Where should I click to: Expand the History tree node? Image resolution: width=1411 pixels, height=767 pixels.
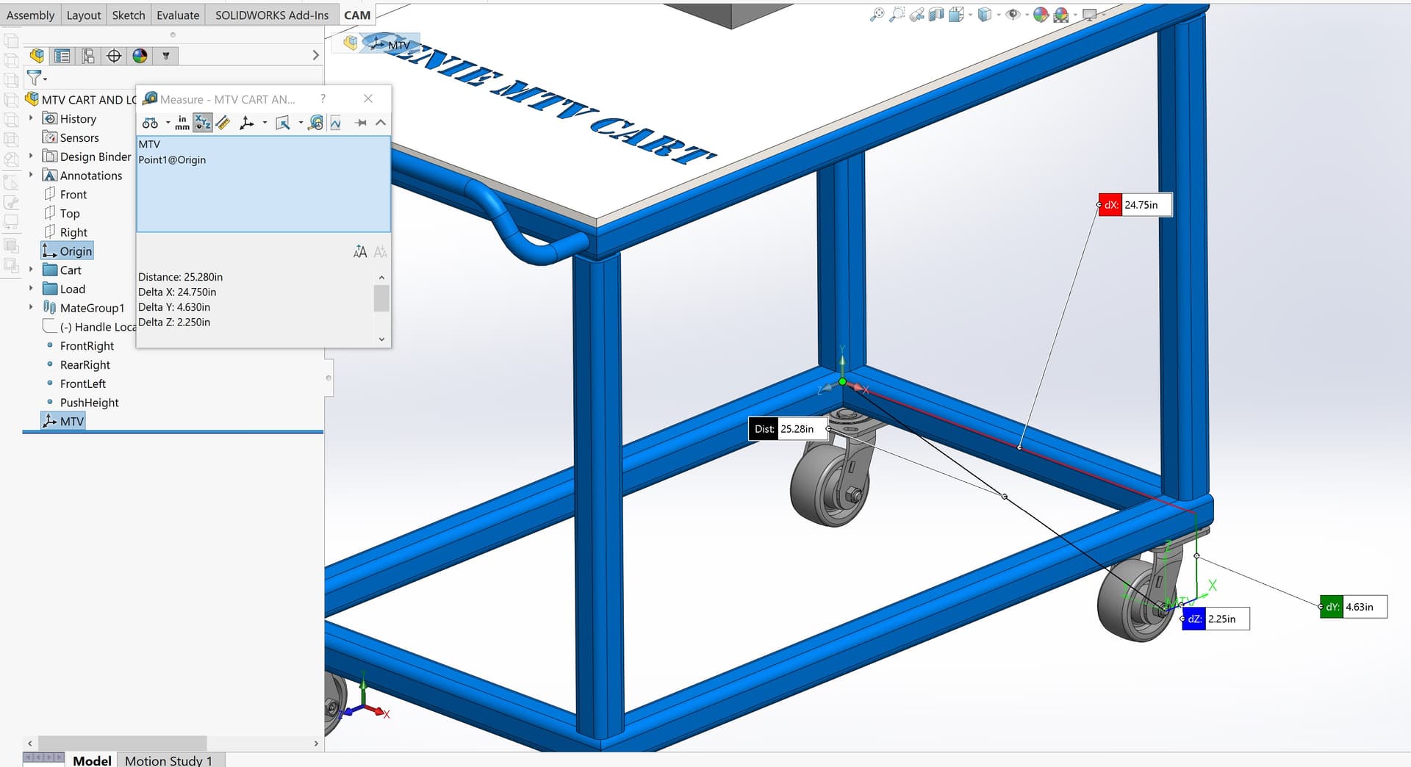[31, 118]
